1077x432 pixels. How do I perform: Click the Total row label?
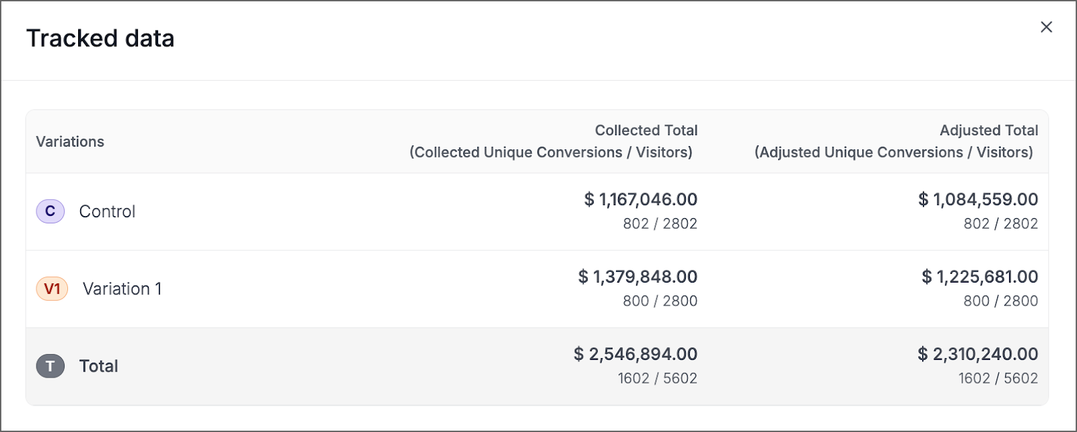coord(98,366)
